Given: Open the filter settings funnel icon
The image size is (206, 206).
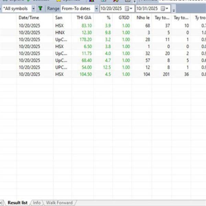Looking at the screenshot, I should pos(40,9).
